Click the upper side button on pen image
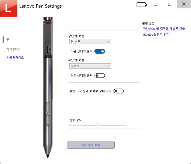191x164 pixels. (x=48, y=107)
